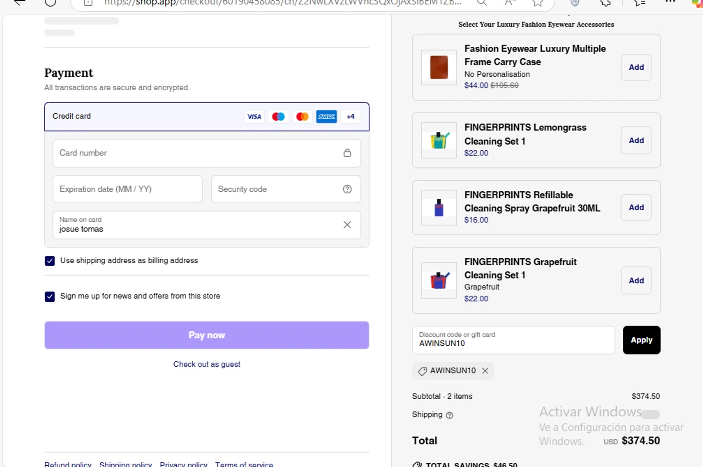
Task: Click the Subtotal · 2 items label
Action: [442, 396]
